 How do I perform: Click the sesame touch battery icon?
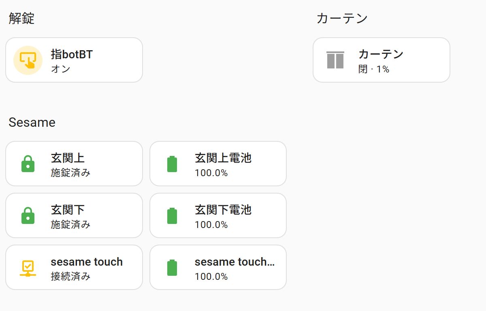pos(172,268)
